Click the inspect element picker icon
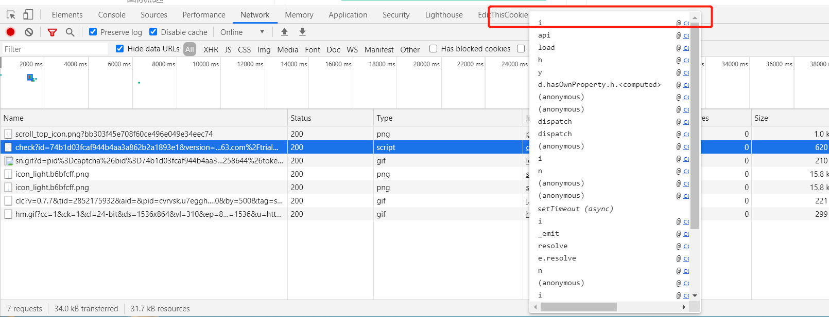This screenshot has width=829, height=317. coord(11,15)
